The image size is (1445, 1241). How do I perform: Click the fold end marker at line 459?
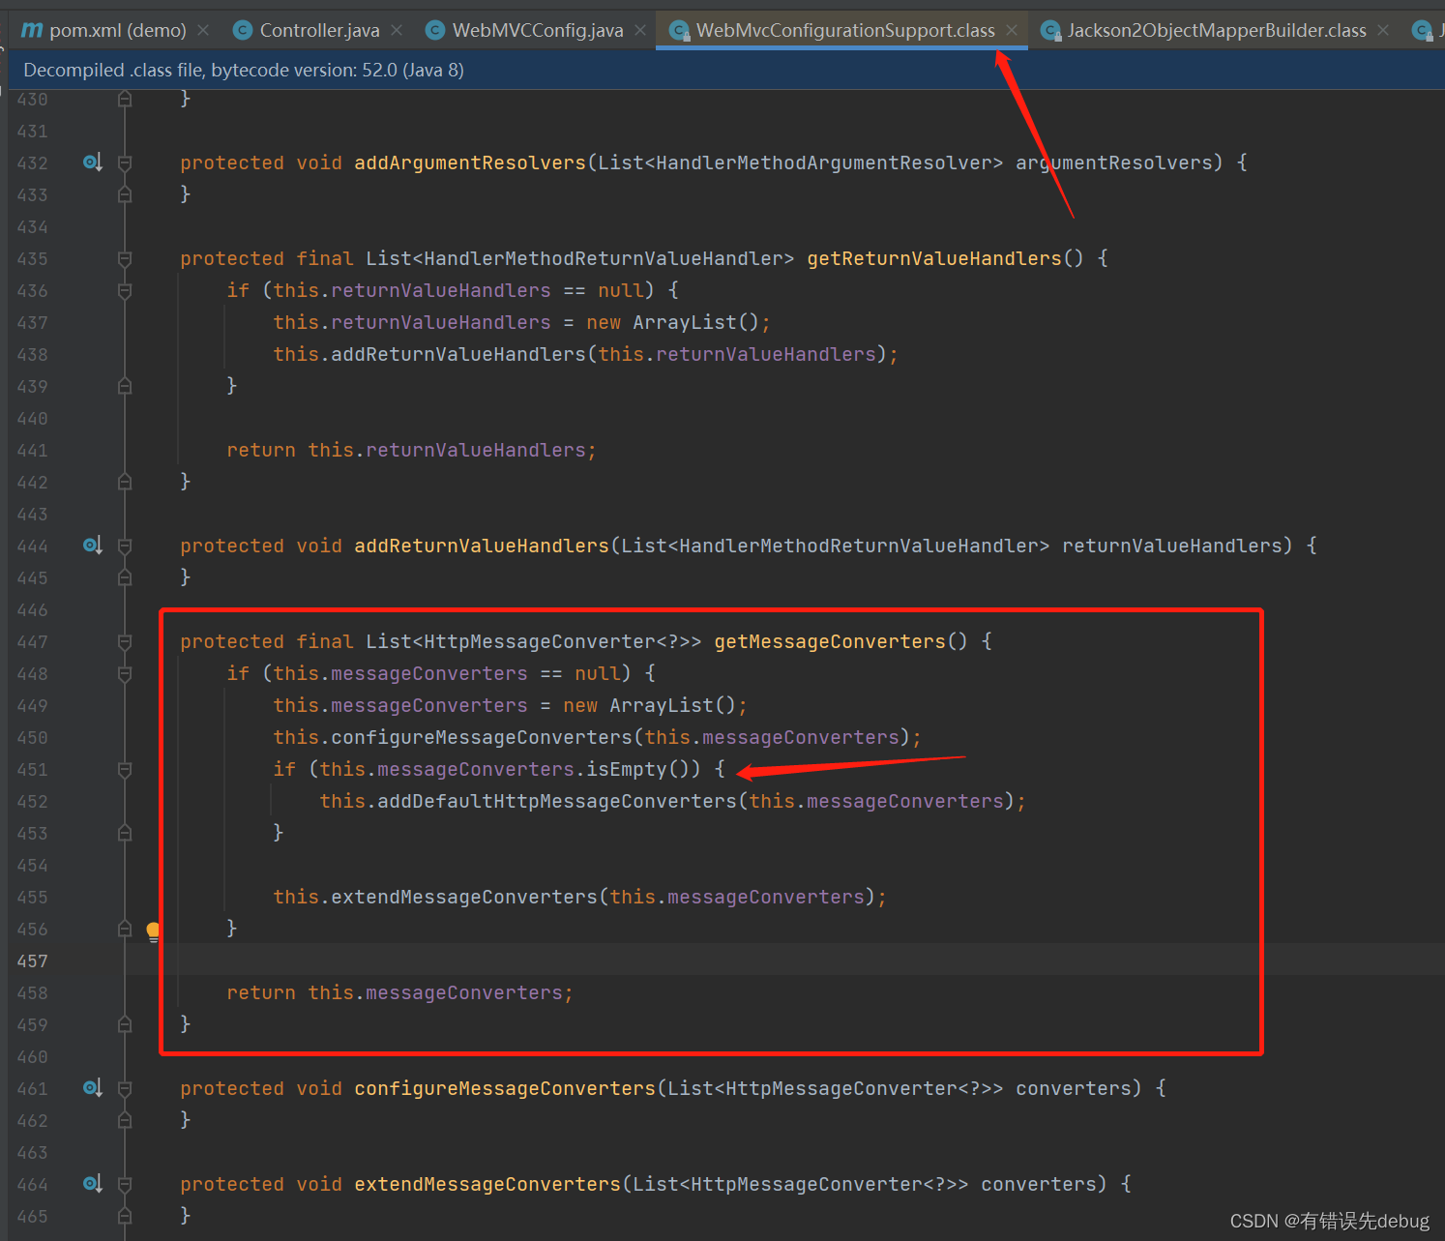coord(125,1024)
